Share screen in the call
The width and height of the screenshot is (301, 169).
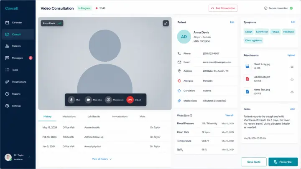108,100
